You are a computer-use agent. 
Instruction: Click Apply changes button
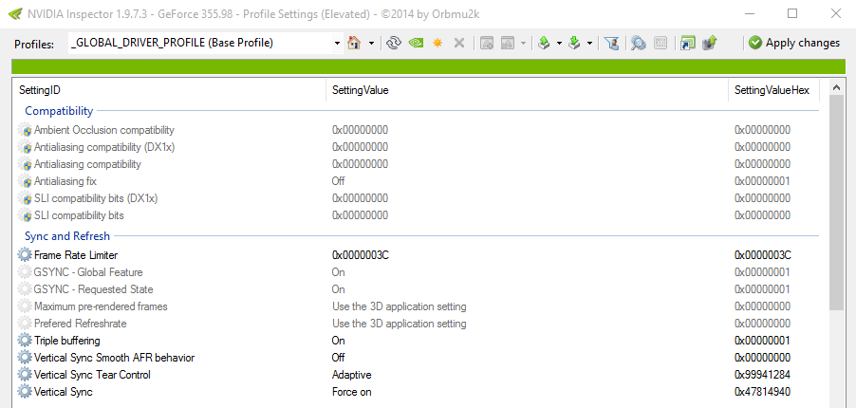point(794,43)
